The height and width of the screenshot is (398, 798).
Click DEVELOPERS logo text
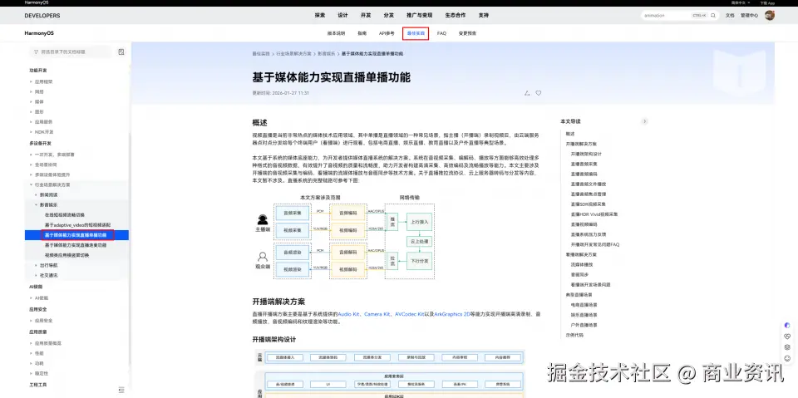tap(42, 16)
